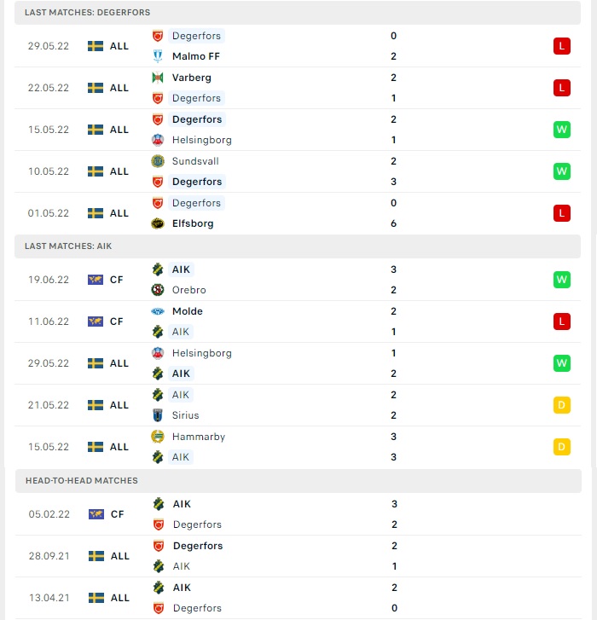This screenshot has height=620, width=597.
Task: Open the 05.02.22 AIK vs Degerfors match row
Action: point(298,514)
